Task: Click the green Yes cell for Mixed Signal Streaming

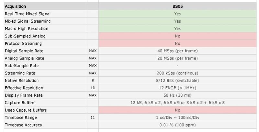Action: click(177, 21)
